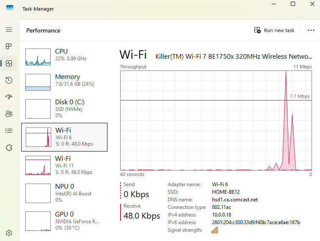Click the 11 Mbps scale label
Screen dimensions: 320x241
pyautogui.click(x=303, y=67)
